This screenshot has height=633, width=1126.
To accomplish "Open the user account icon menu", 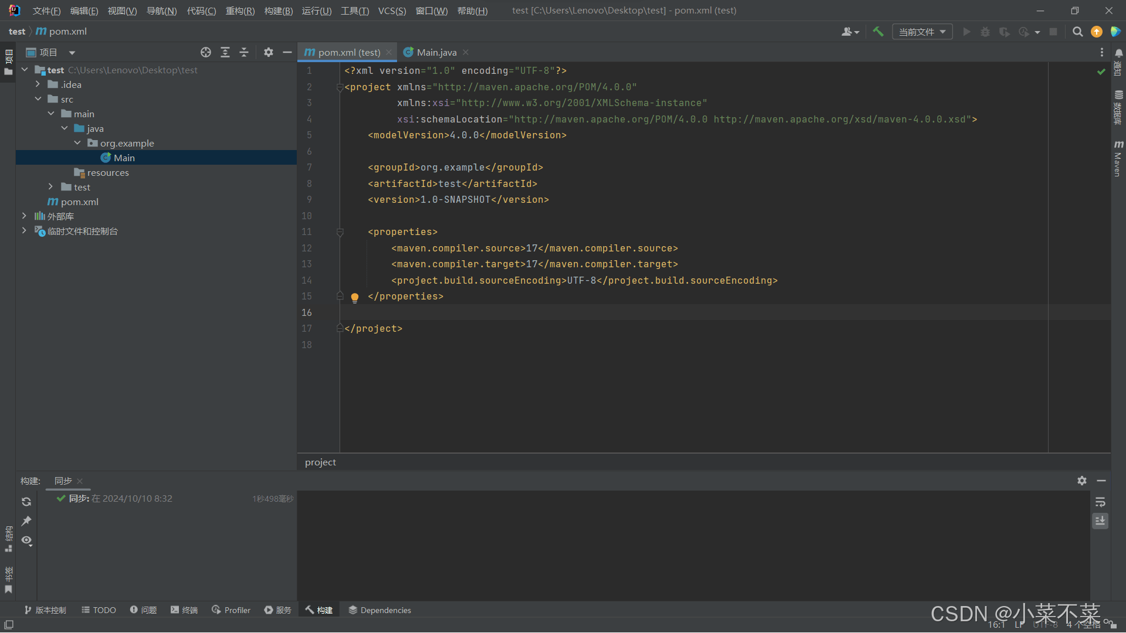I will point(850,32).
